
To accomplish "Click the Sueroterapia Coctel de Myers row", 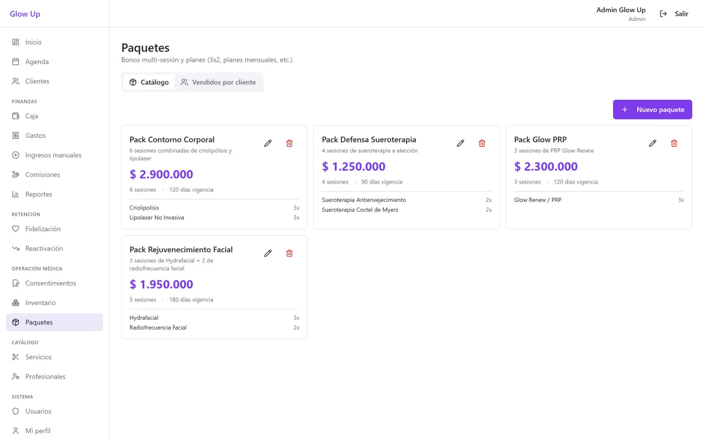I will coord(407,210).
